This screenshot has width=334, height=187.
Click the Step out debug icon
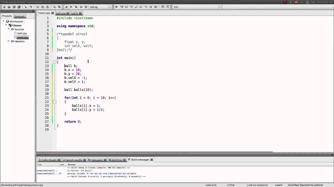[136, 7]
